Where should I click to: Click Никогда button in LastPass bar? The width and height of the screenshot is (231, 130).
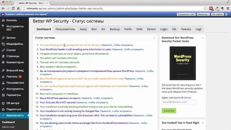203,14
